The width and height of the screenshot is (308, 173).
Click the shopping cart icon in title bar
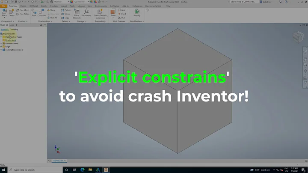(281, 2)
